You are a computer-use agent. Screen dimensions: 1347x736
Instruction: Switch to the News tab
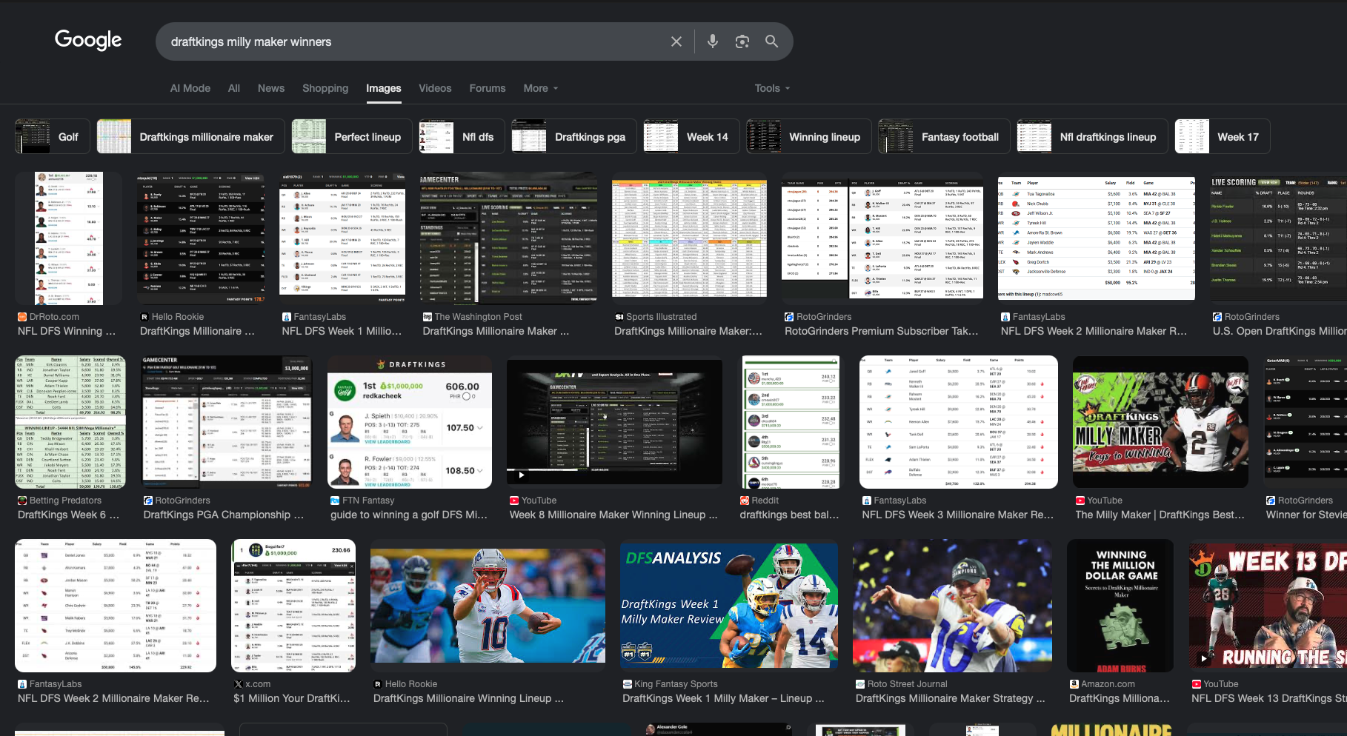point(271,88)
